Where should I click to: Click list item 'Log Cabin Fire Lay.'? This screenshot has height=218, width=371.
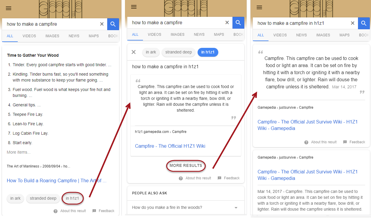coord(30,134)
